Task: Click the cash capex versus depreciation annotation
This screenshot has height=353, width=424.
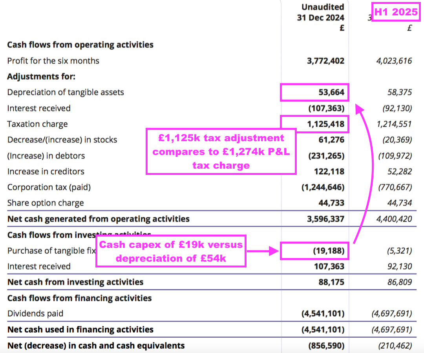Action: coord(171,251)
